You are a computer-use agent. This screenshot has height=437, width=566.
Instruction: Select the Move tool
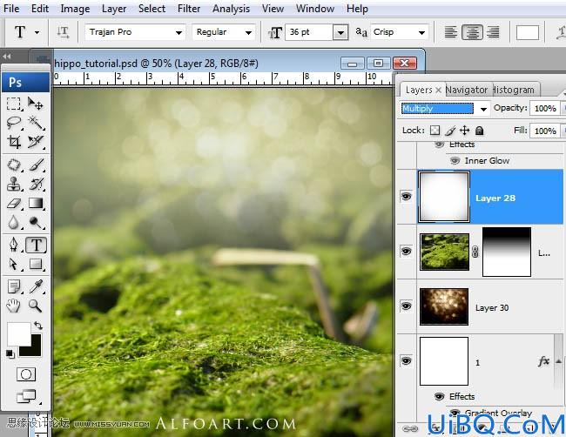(x=36, y=104)
